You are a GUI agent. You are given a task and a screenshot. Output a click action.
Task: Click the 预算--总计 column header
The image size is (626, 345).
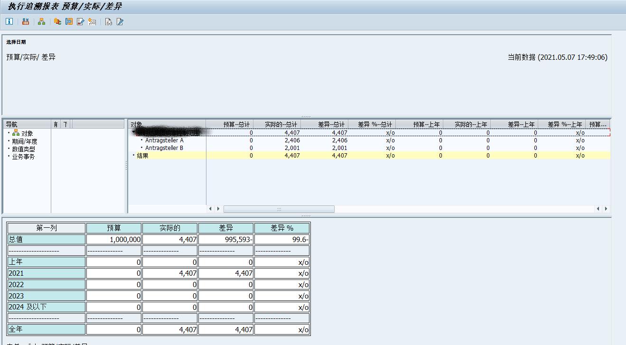[230, 124]
